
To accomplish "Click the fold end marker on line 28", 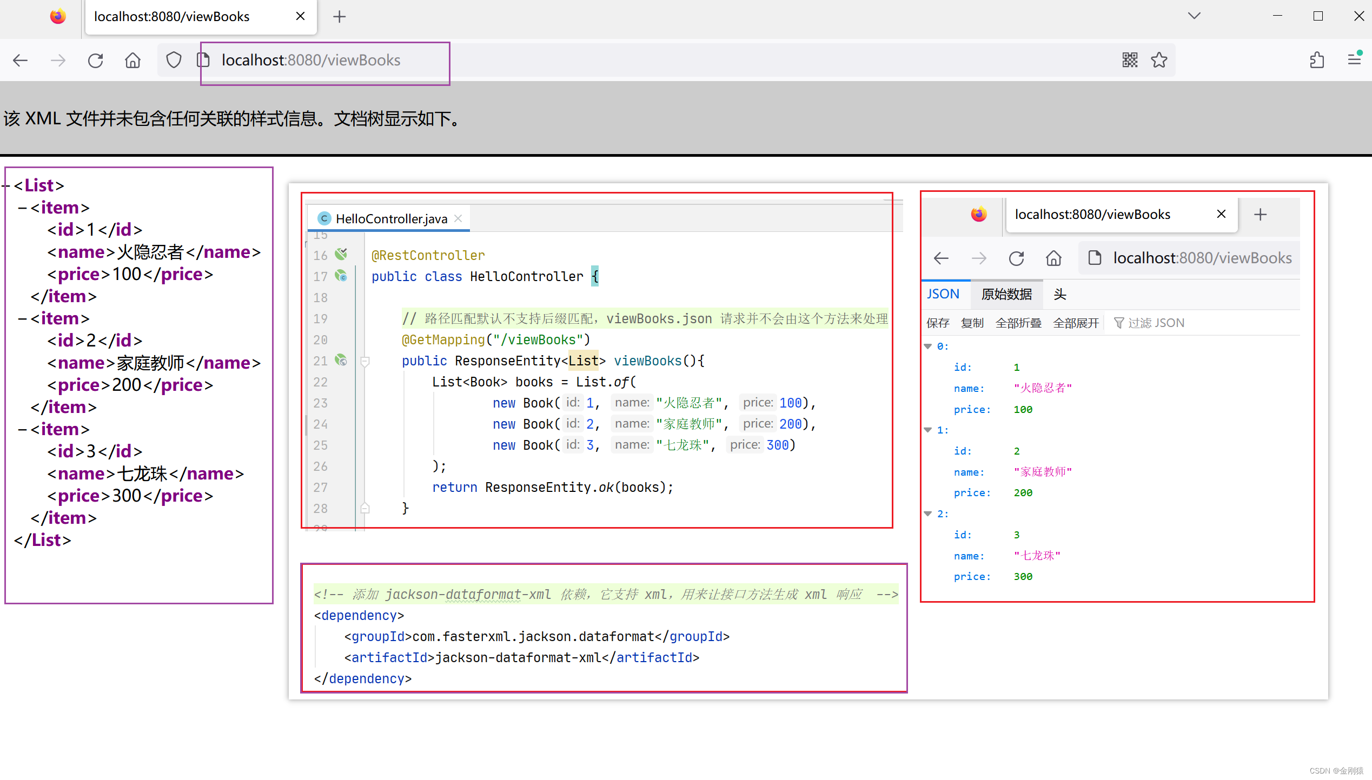I will click(x=365, y=508).
